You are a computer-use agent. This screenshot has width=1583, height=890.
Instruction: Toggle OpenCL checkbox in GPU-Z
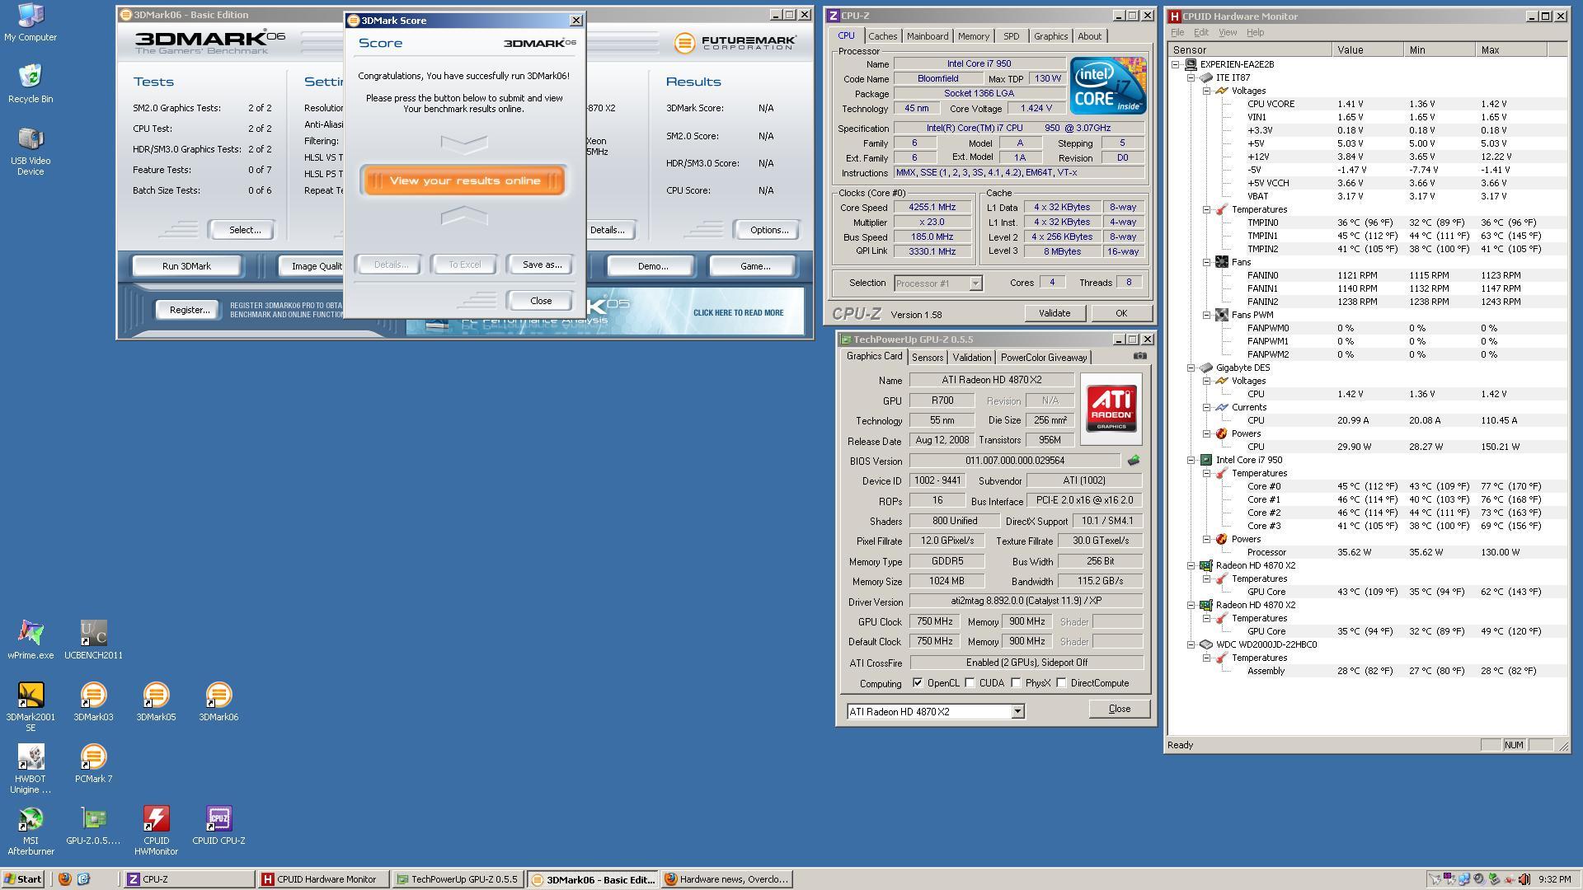tap(918, 683)
